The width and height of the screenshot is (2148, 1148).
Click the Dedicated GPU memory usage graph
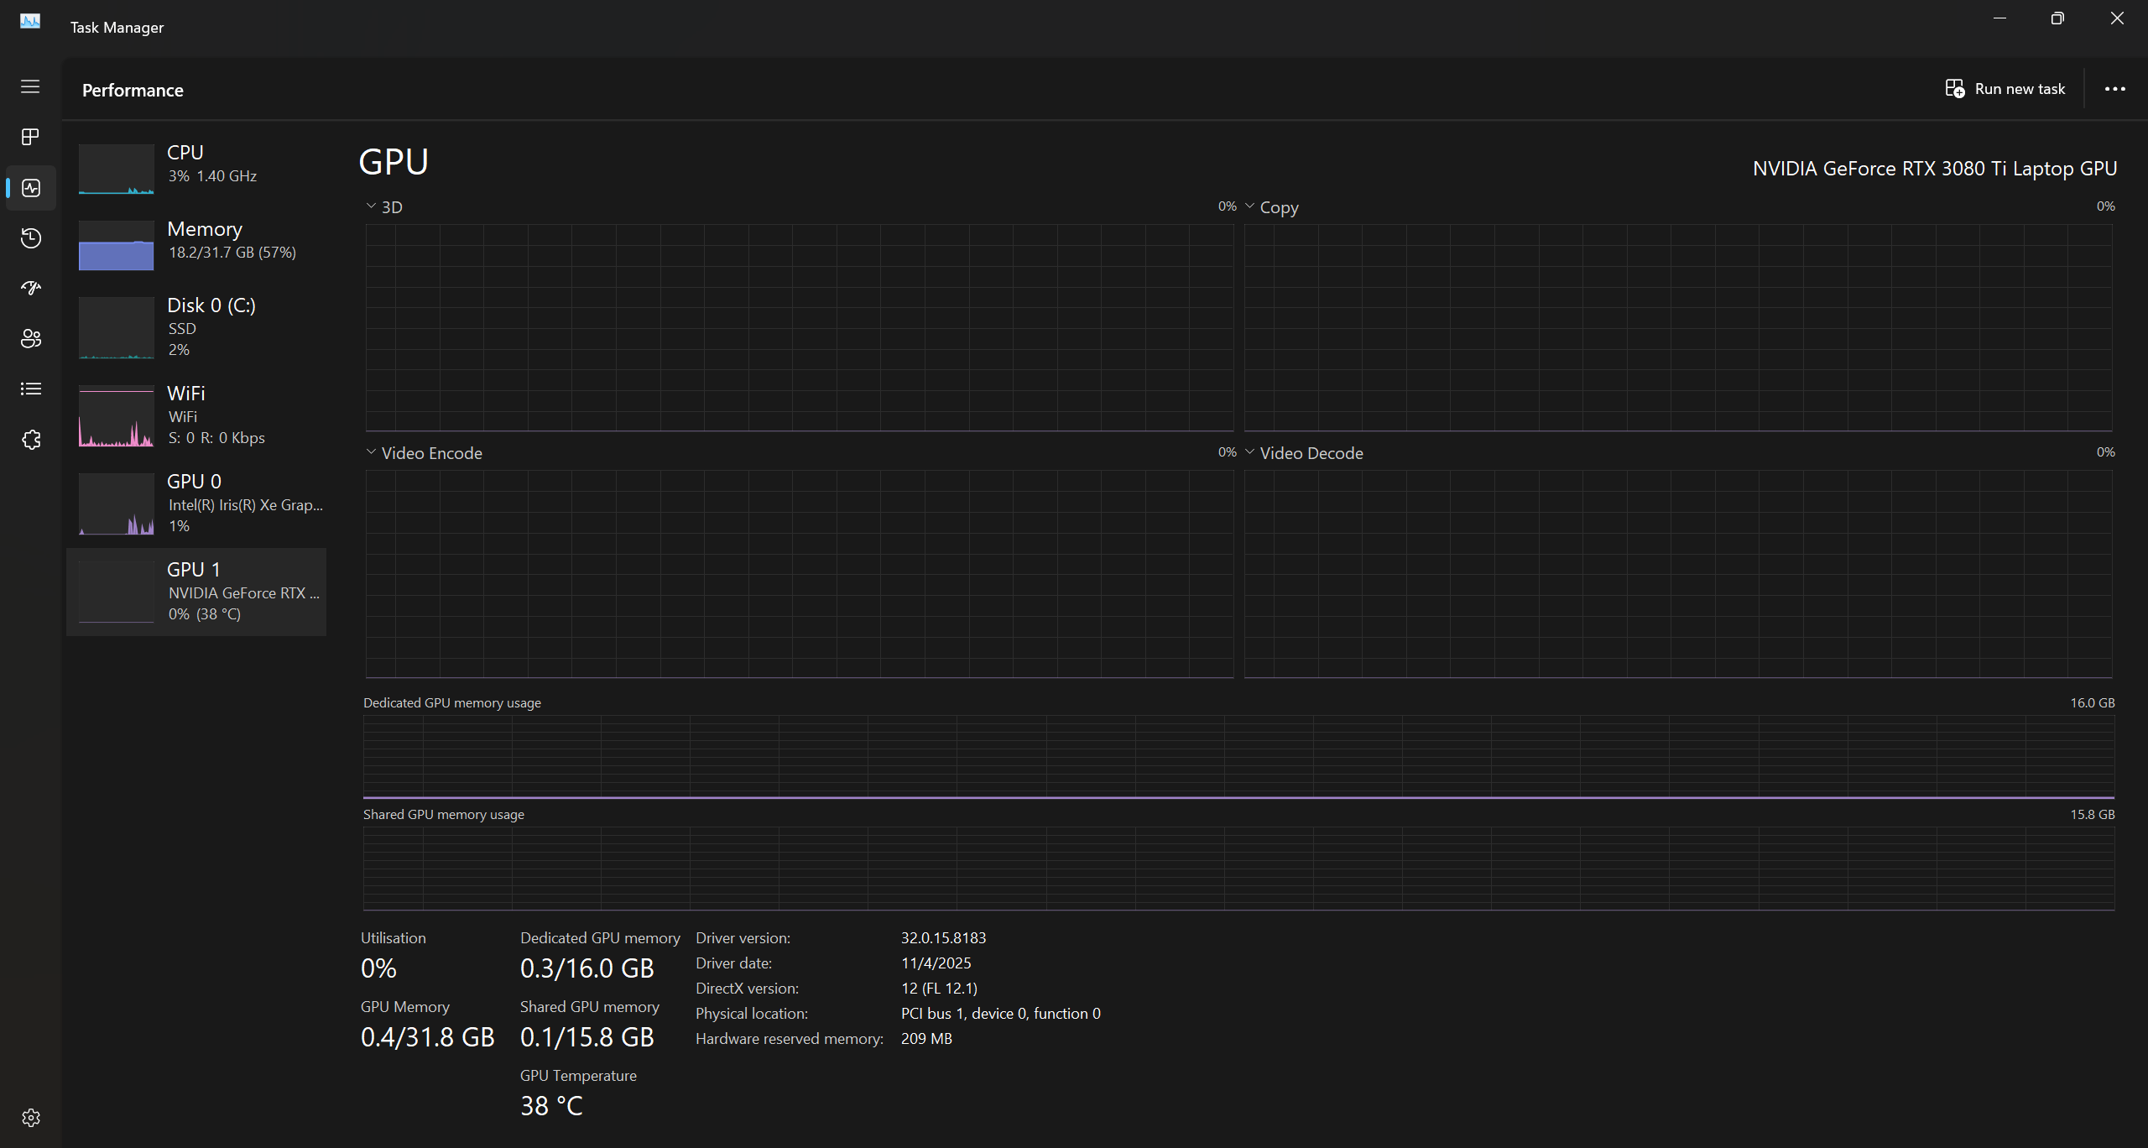(1238, 756)
